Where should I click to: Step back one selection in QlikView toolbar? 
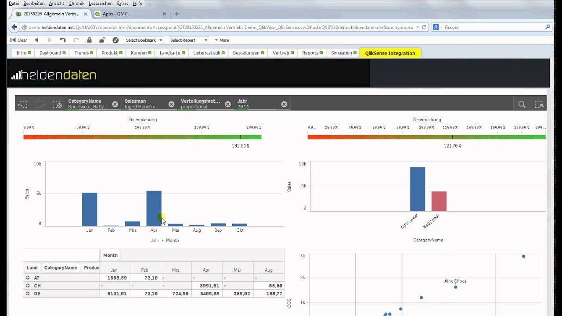coord(36,40)
